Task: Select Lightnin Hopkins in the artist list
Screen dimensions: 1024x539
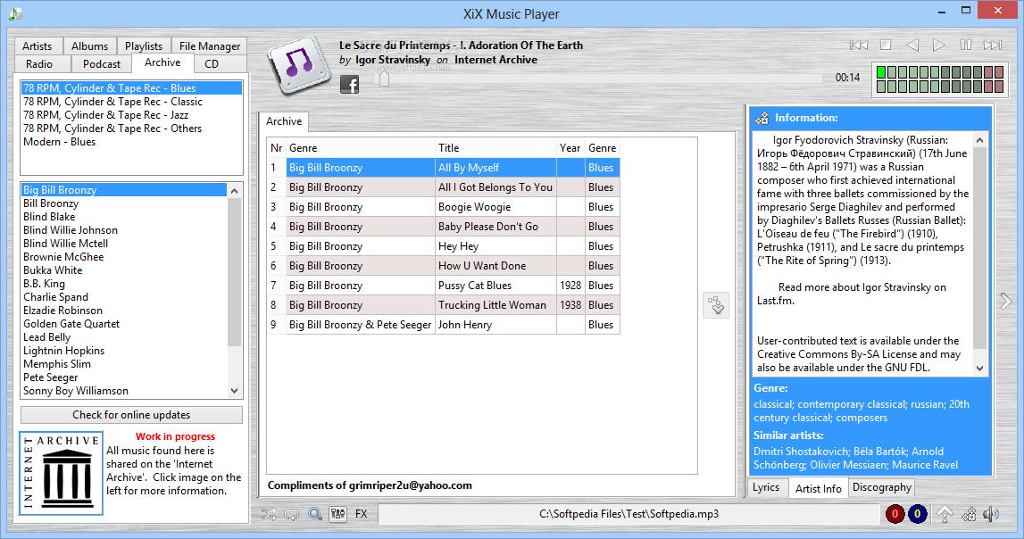Action: coord(124,351)
